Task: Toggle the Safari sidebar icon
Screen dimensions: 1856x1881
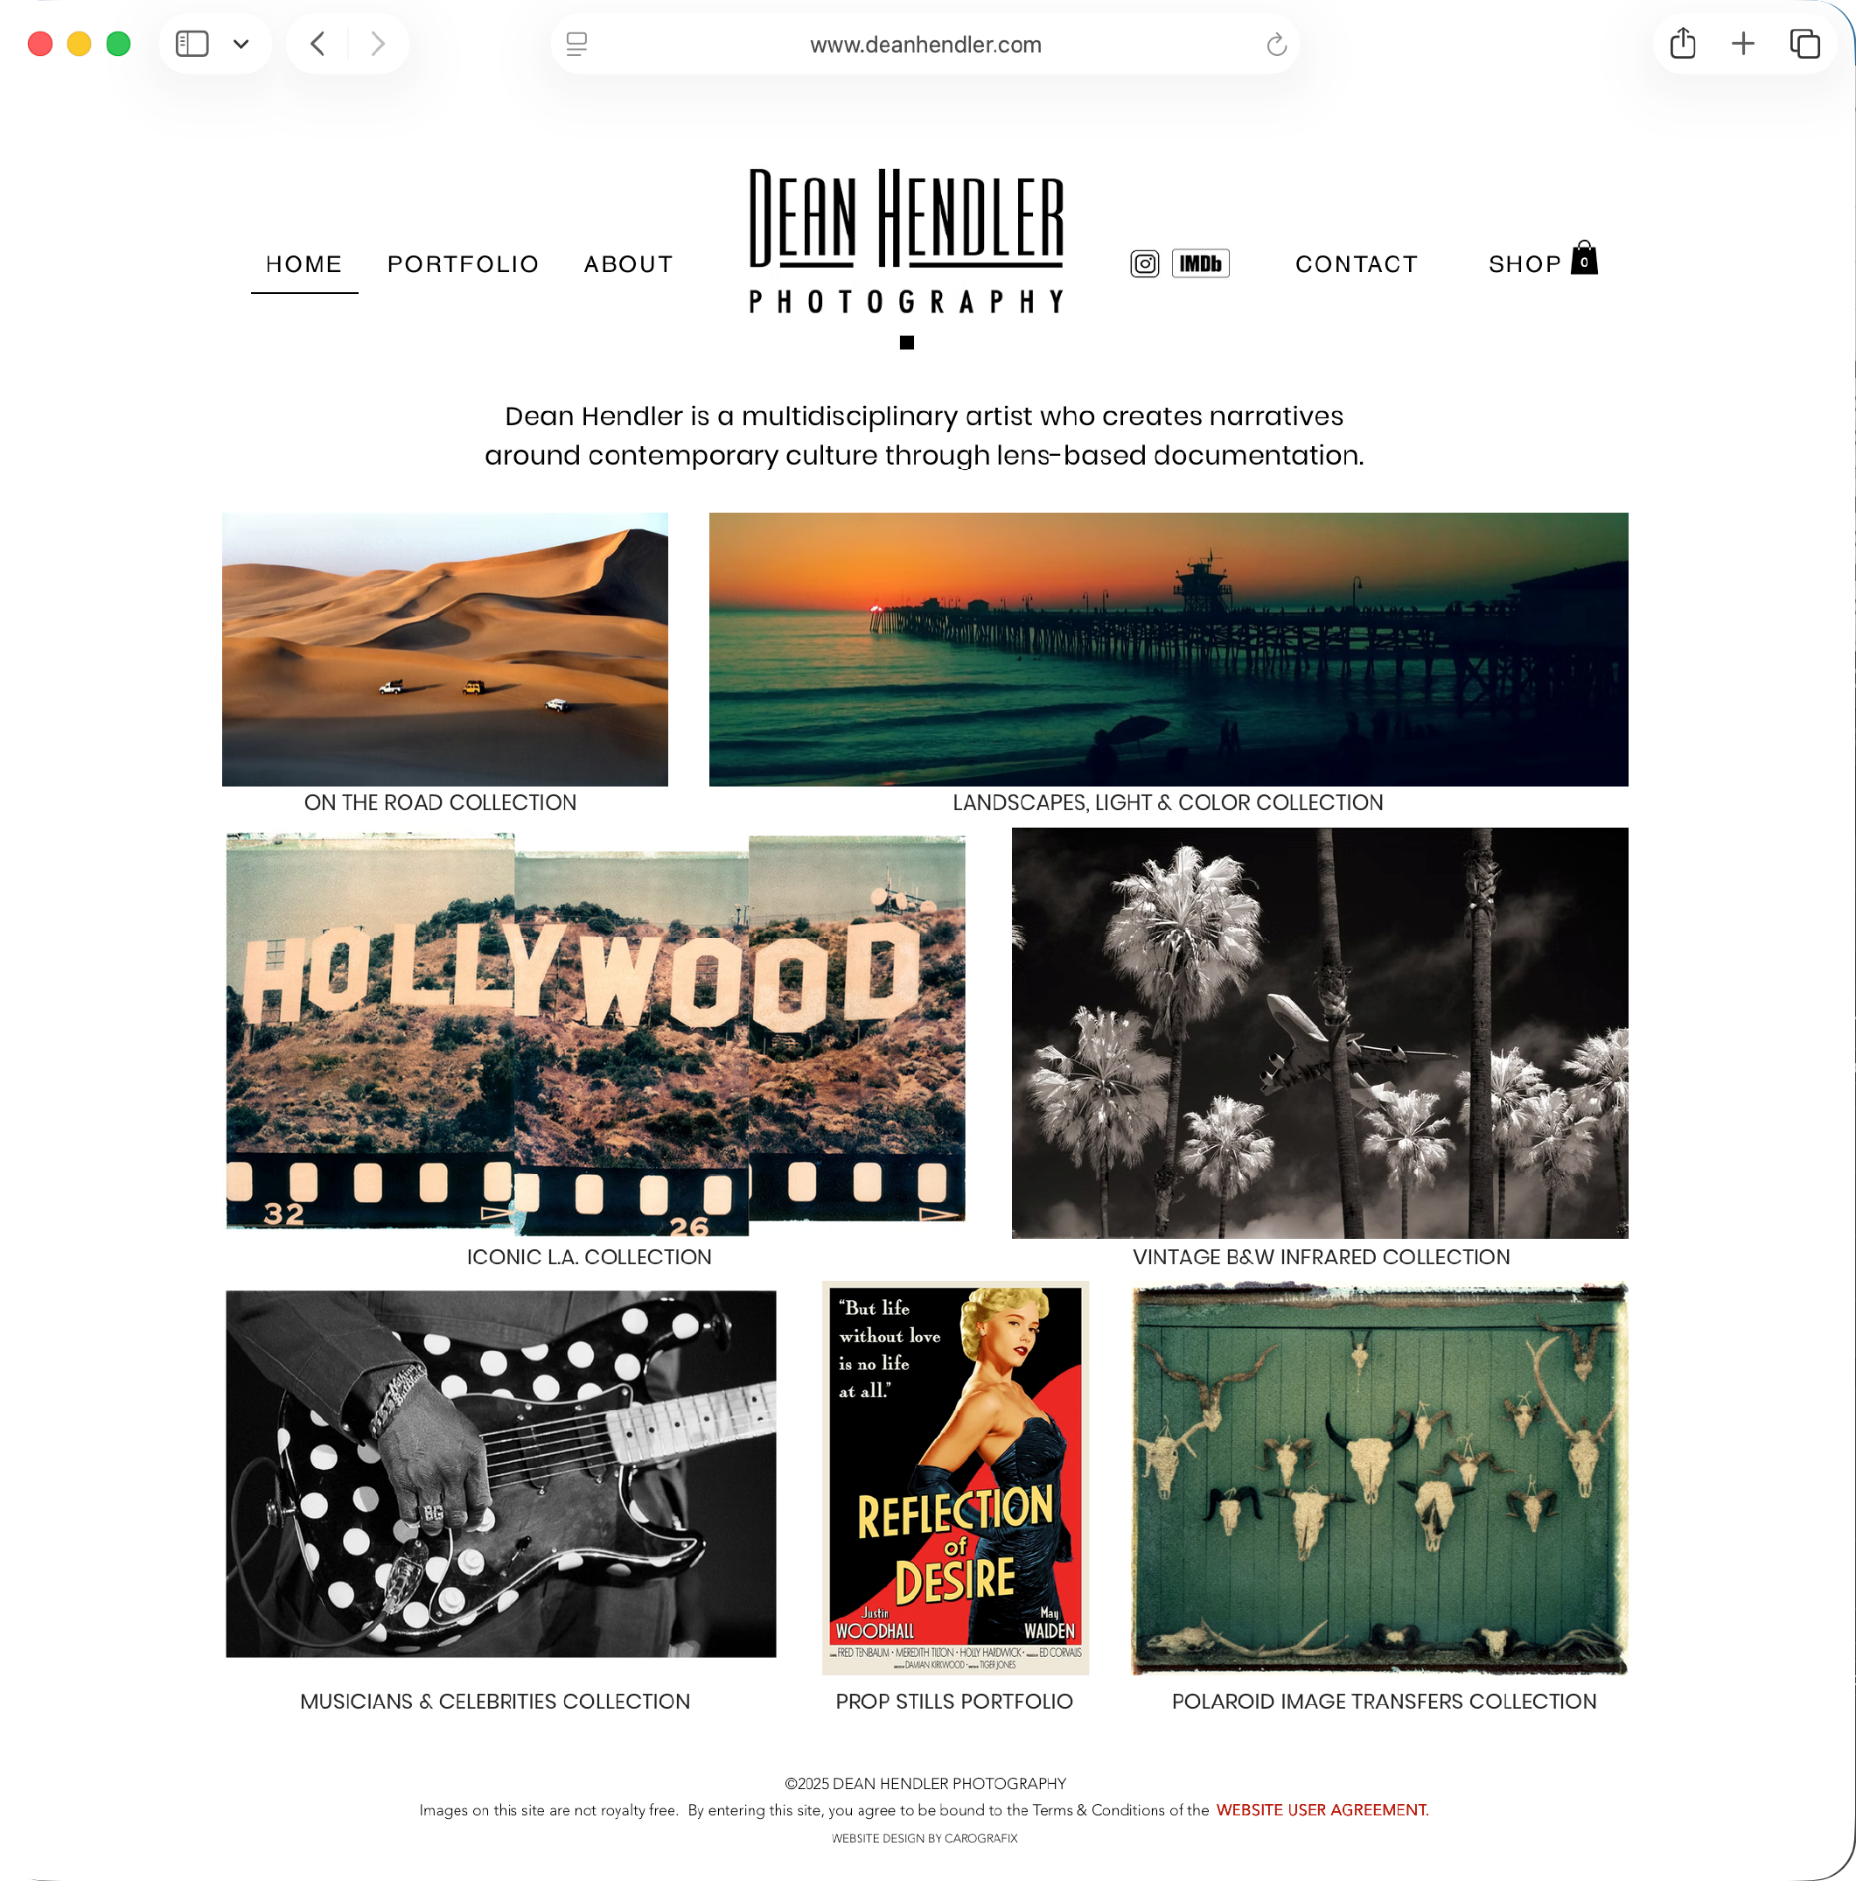Action: pyautogui.click(x=192, y=44)
